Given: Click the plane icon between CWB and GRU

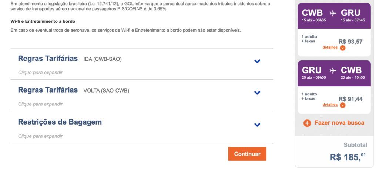Looking at the screenshot, I should coord(333,13).
